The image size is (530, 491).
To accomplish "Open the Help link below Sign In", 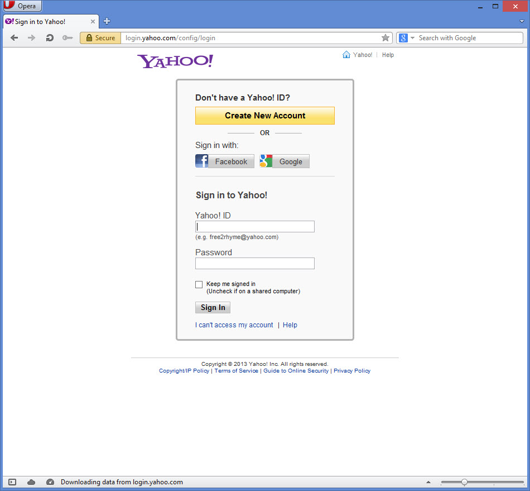I will (x=290, y=325).
